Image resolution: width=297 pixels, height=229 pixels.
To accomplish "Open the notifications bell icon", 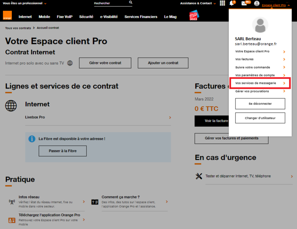I will point(232,3).
